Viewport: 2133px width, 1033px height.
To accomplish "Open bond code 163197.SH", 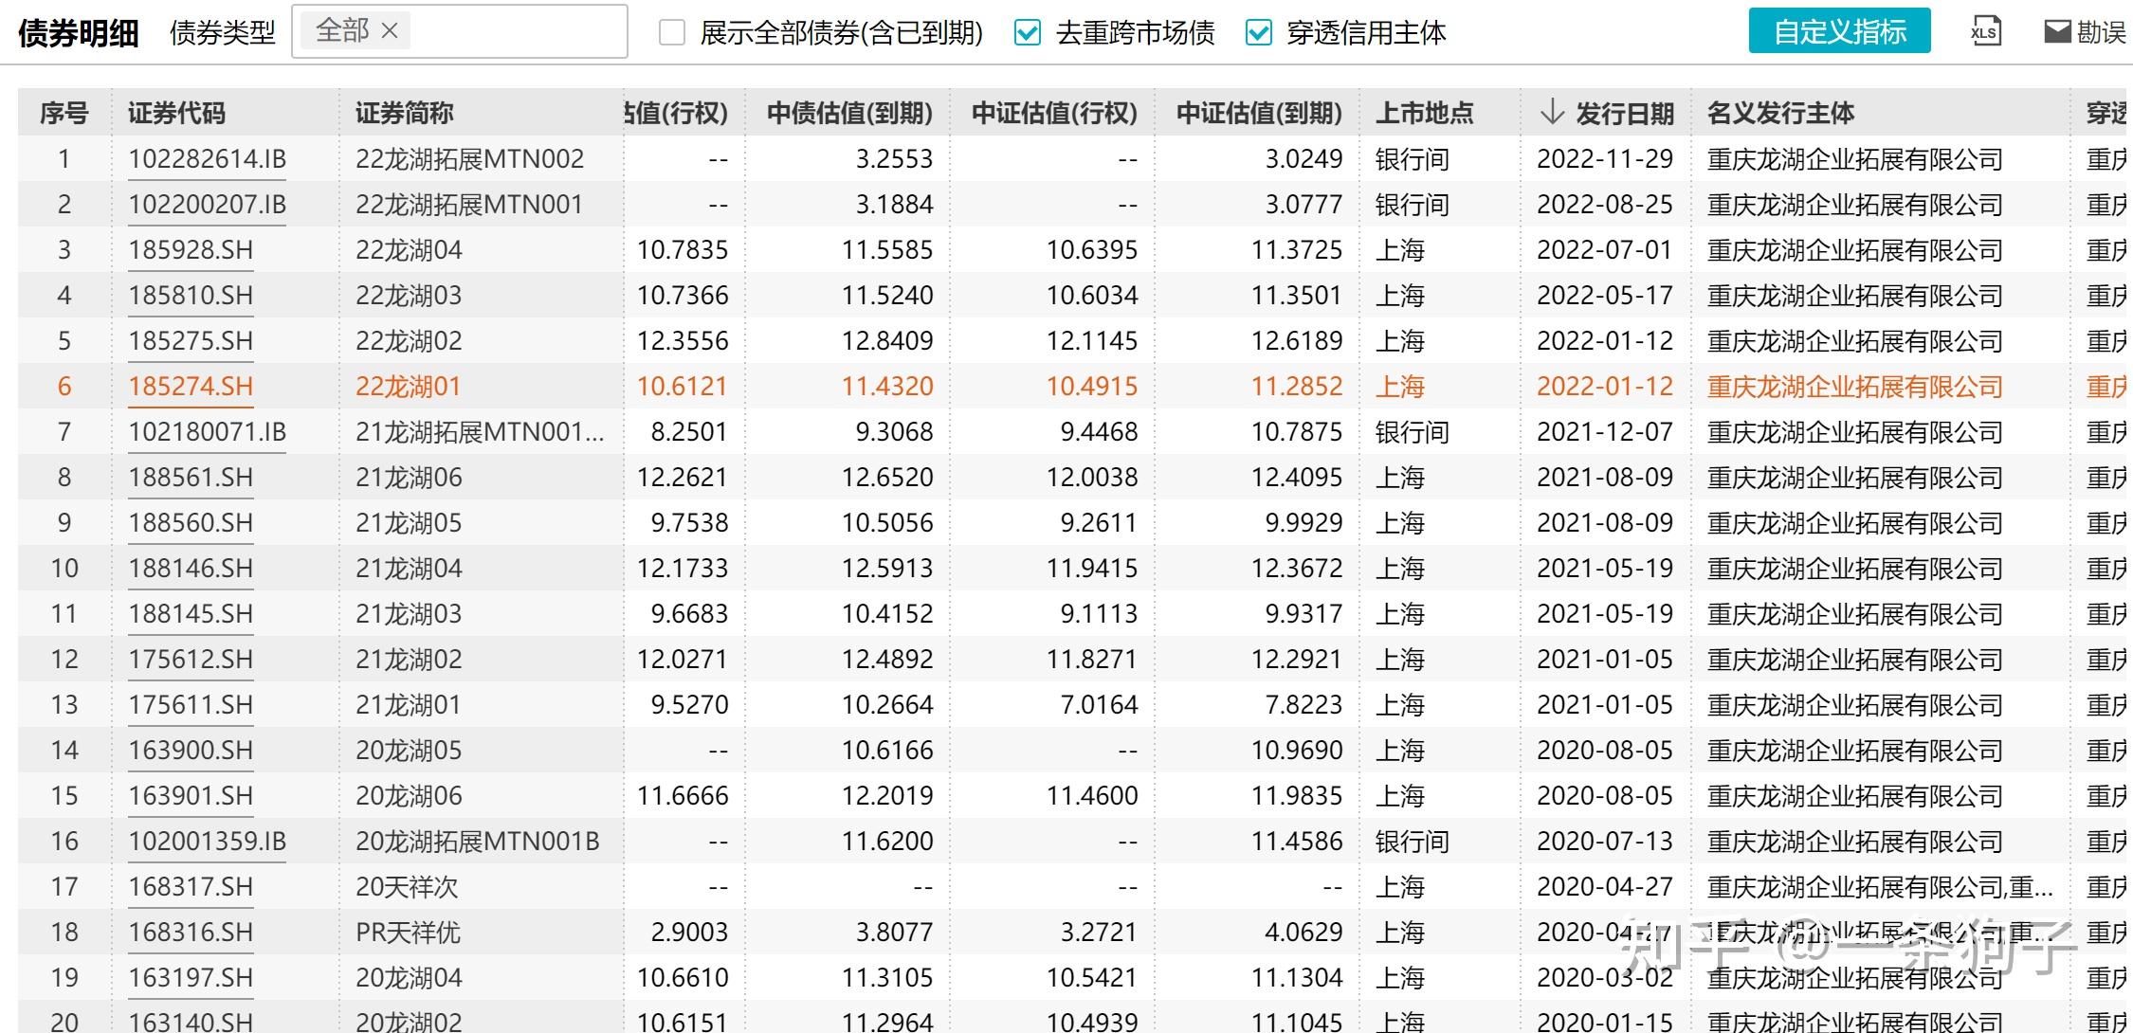I will (x=191, y=977).
